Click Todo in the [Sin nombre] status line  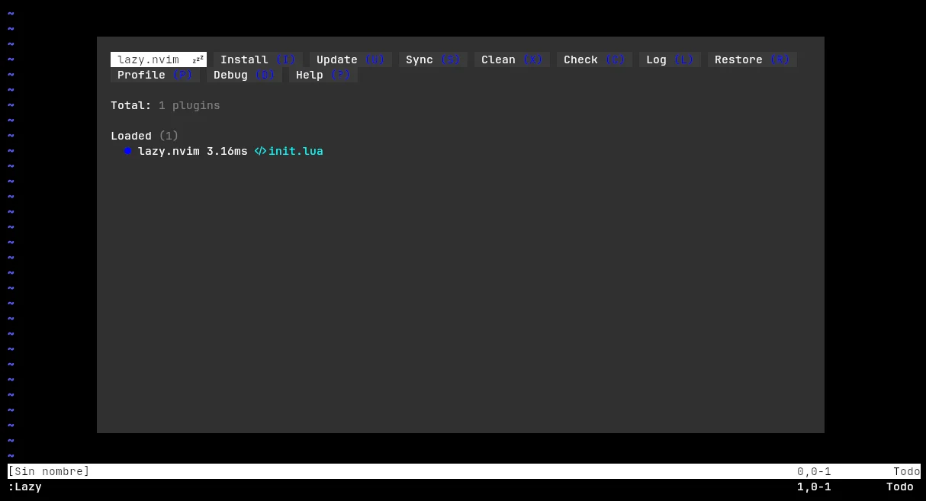tap(907, 471)
